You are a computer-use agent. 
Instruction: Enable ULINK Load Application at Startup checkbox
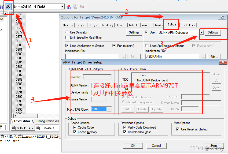(147, 46)
